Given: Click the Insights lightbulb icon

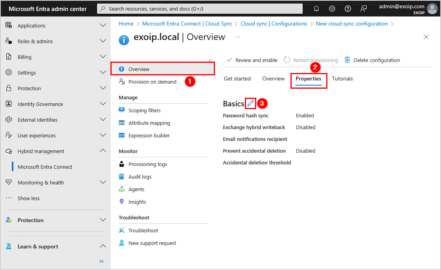Looking at the screenshot, I should tap(121, 201).
